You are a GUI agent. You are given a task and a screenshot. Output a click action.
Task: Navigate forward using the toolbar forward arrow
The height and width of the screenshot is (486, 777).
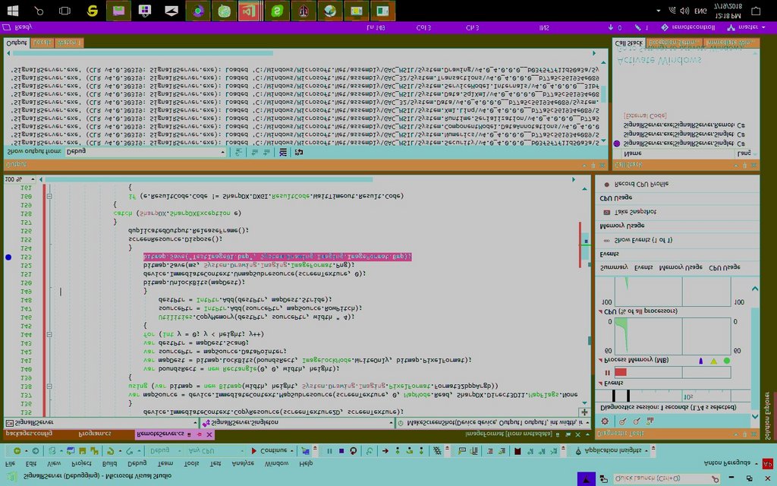[x=35, y=451]
